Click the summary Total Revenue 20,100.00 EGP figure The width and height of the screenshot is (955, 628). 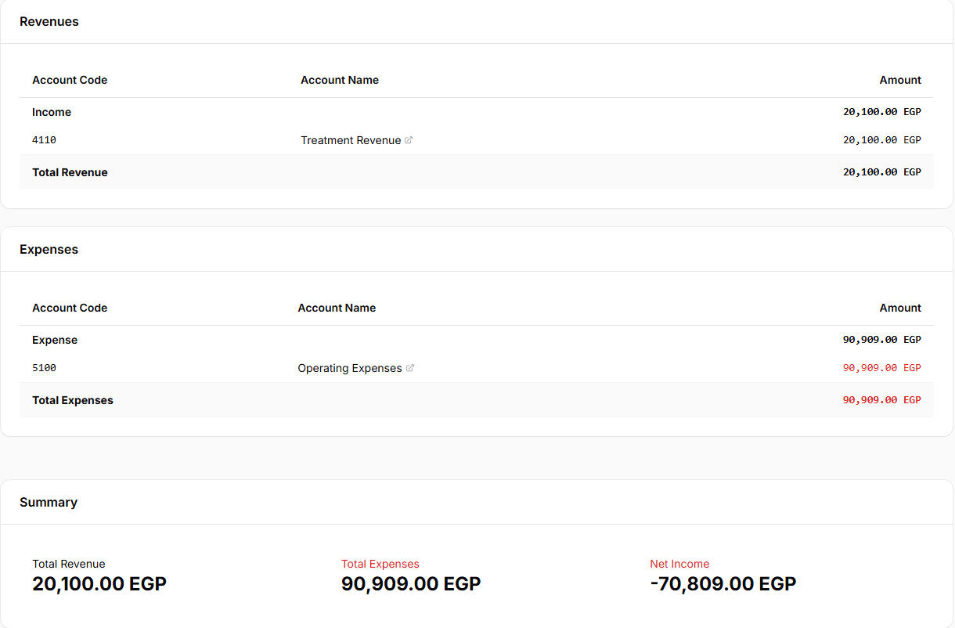(99, 584)
